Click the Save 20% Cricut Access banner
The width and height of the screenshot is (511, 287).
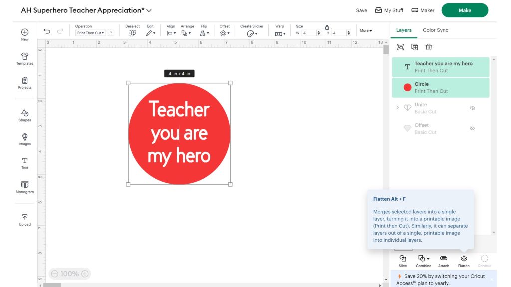(x=443, y=279)
